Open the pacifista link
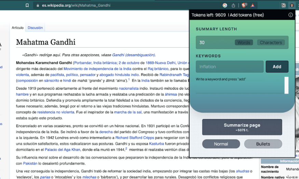This screenshot has width=299, height=179. pyautogui.click(x=57, y=75)
